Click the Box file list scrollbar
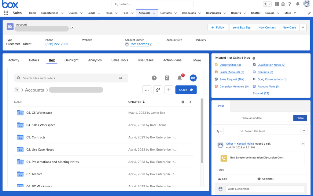 (x=202, y=131)
